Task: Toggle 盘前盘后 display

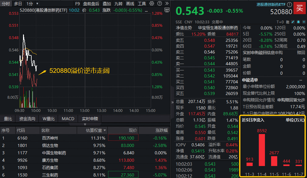Action: (91, 4)
